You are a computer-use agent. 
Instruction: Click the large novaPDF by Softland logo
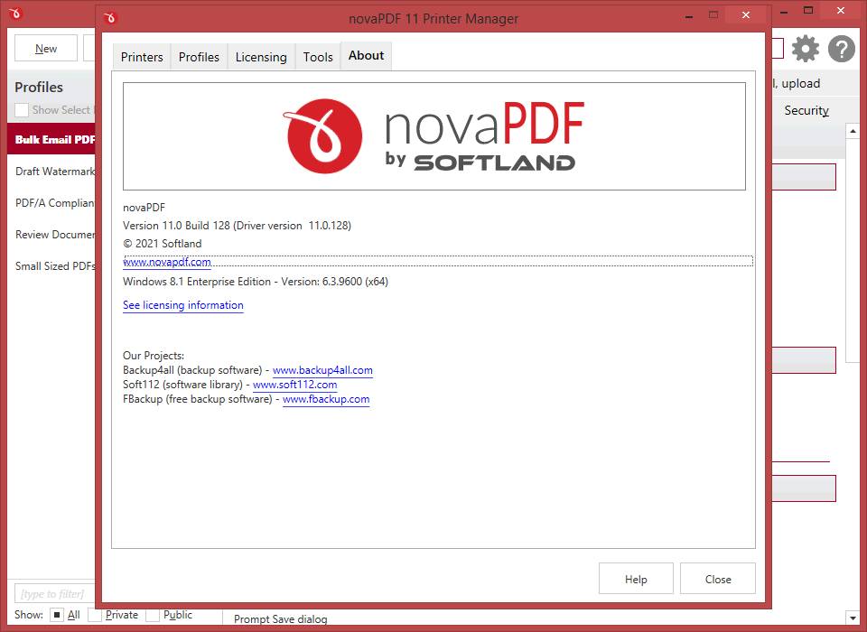point(433,136)
